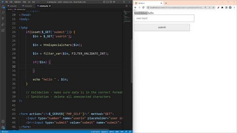Open the Go menu
Screen dimensions: 237x133
pyautogui.click(x=29, y=2)
